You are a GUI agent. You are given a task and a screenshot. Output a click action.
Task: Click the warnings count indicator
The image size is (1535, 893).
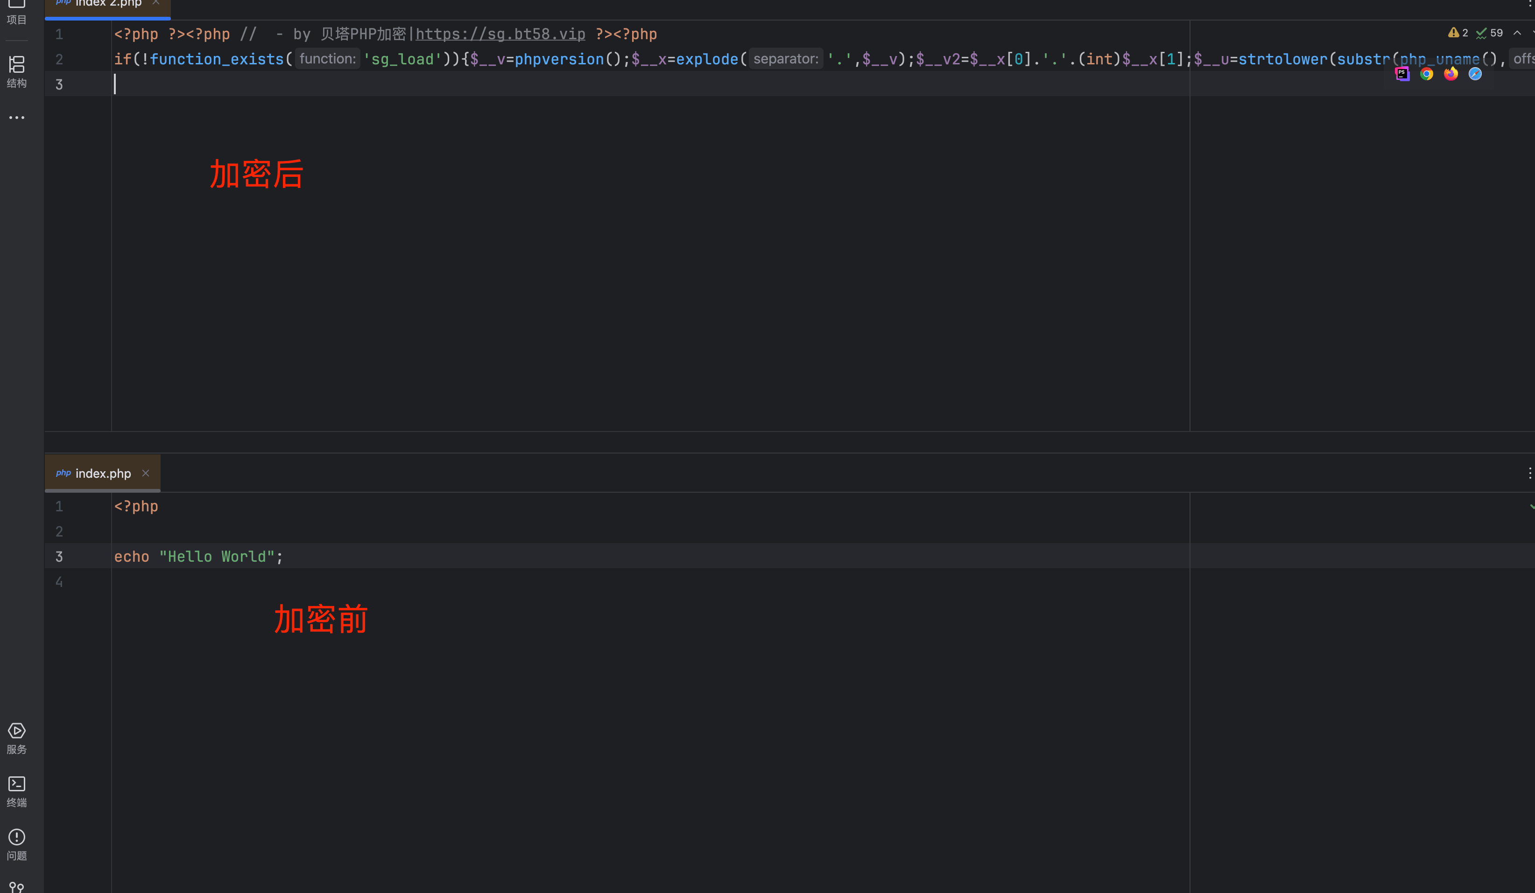(x=1458, y=33)
